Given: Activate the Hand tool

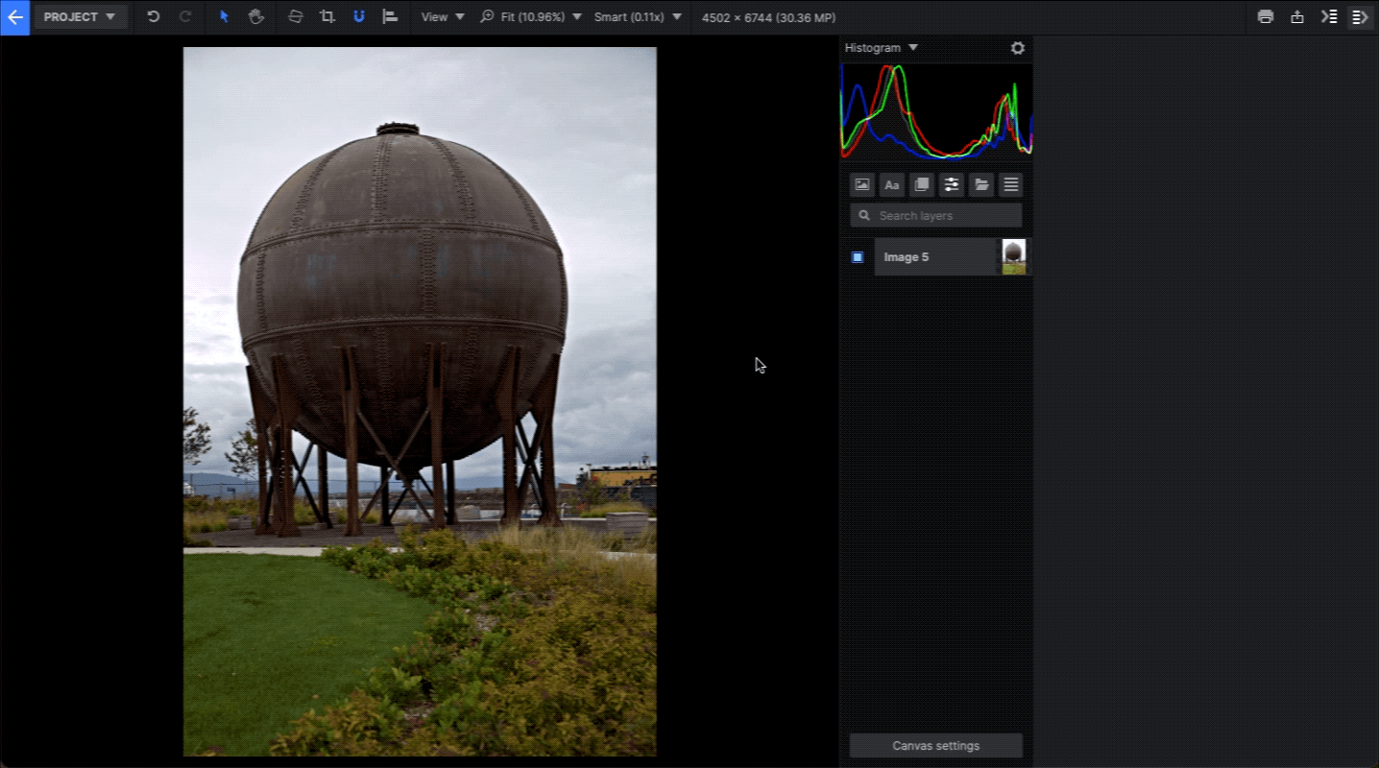Looking at the screenshot, I should point(255,16).
